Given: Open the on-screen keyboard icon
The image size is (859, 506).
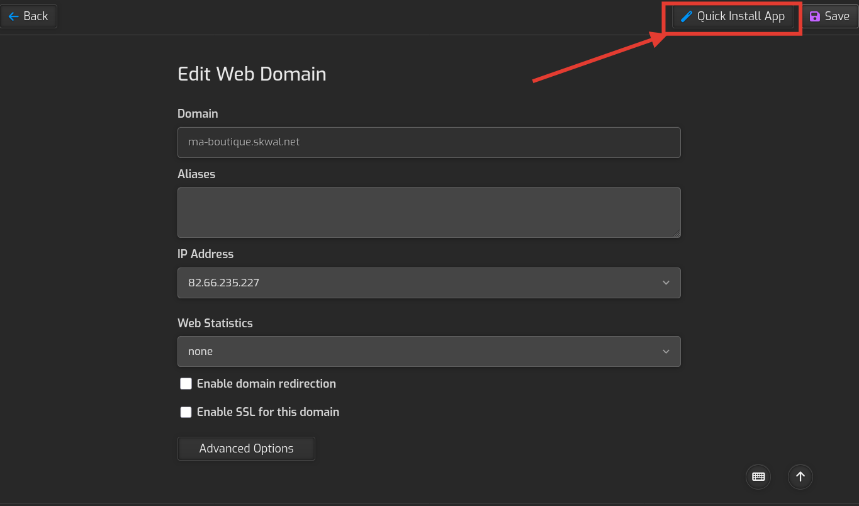Looking at the screenshot, I should [x=758, y=476].
